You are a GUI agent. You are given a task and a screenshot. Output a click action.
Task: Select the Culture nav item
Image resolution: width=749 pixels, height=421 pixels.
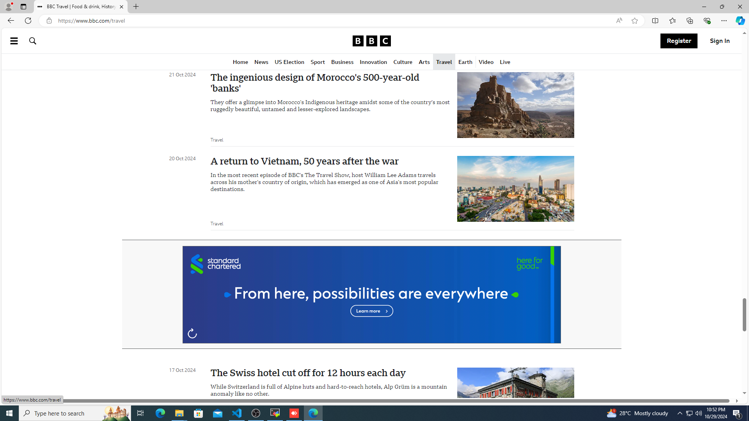click(403, 62)
